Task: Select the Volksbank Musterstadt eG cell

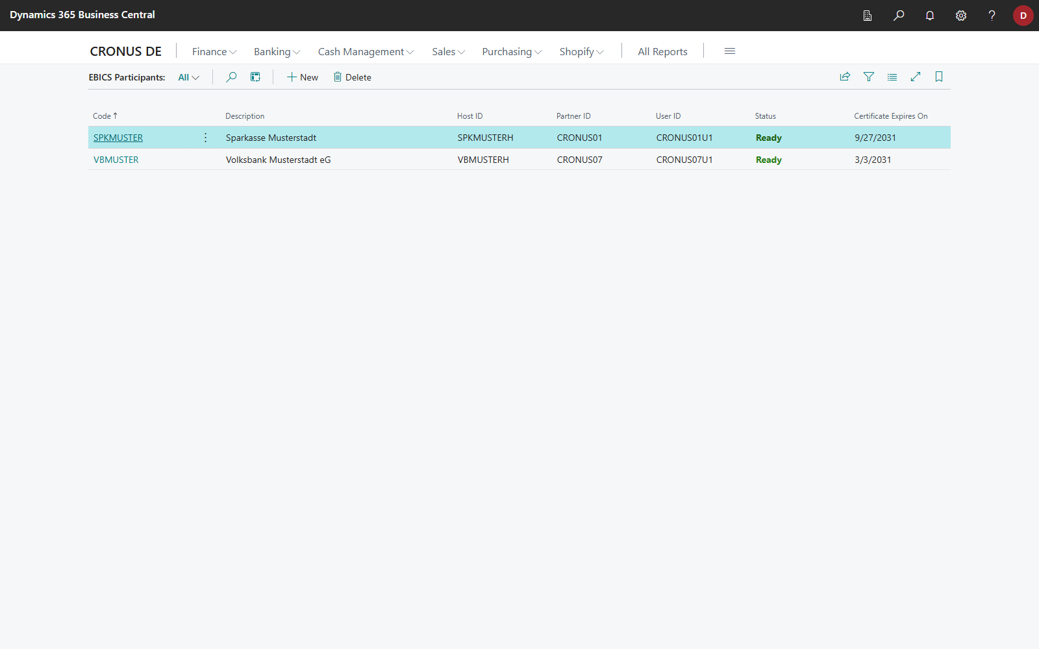Action: [x=279, y=160]
